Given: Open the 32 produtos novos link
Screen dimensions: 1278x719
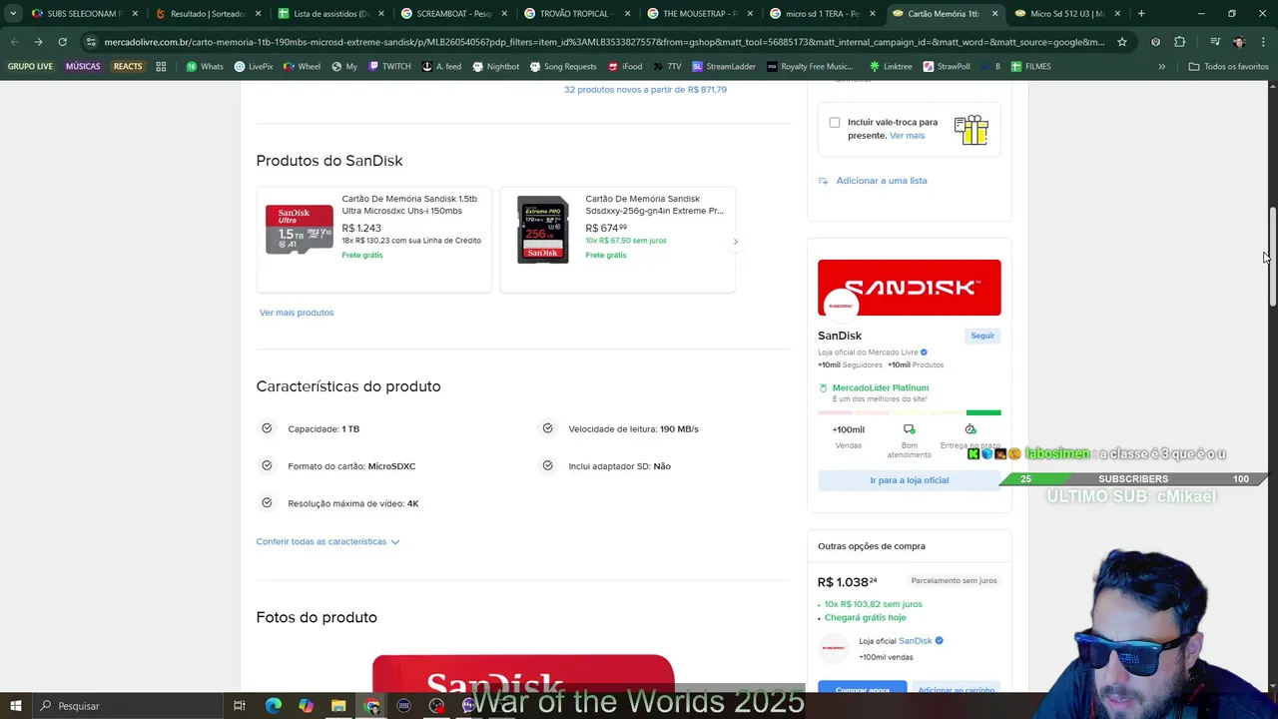Looking at the screenshot, I should [645, 90].
